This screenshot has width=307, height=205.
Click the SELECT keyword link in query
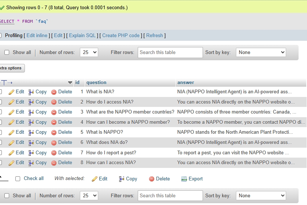pyautogui.click(x=7, y=21)
